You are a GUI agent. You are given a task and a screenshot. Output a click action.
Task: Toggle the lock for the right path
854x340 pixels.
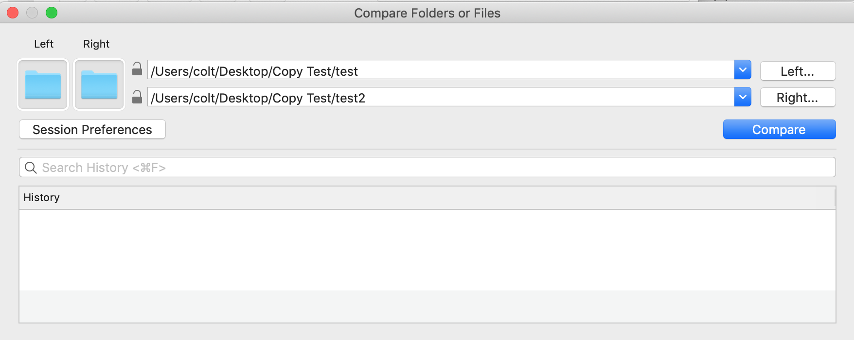(x=137, y=97)
